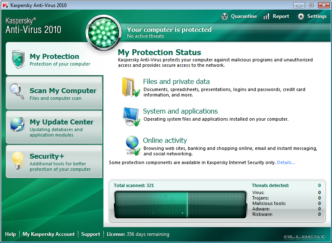The height and width of the screenshot is (243, 332).
Task: Open System and applications heading
Action: coord(180,111)
